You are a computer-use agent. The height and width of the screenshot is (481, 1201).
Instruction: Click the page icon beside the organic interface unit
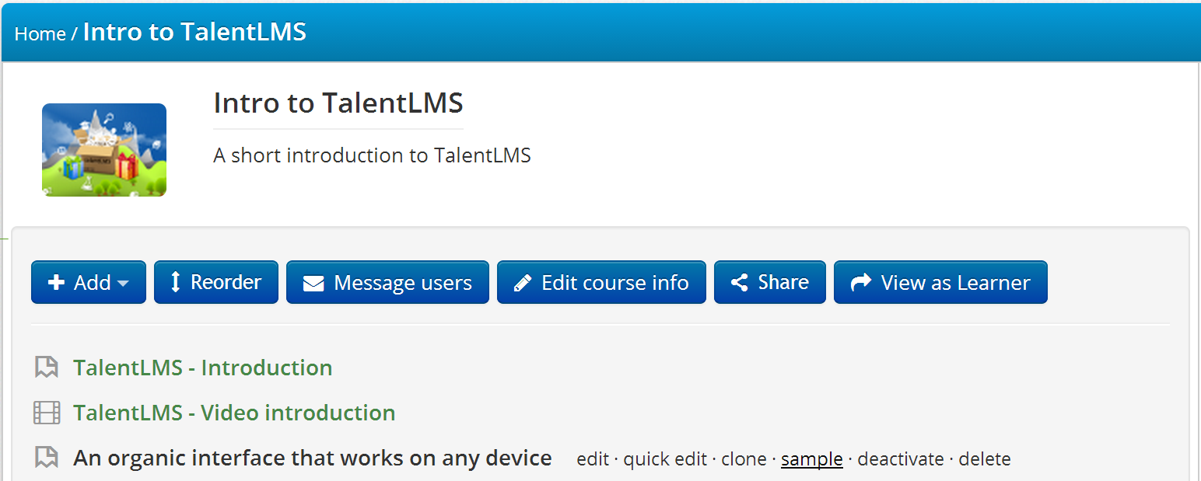[47, 458]
